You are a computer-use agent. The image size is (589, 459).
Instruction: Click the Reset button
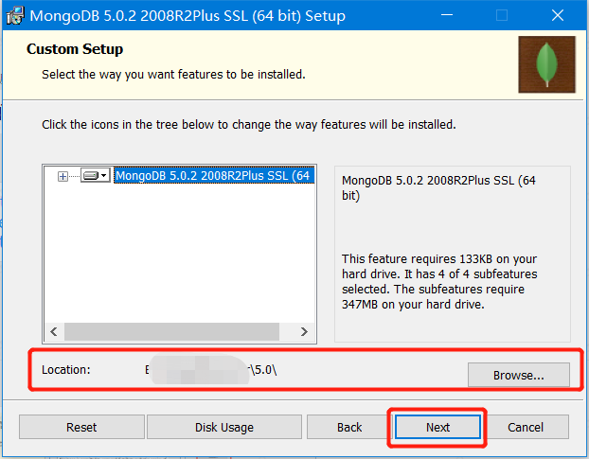[x=81, y=427]
